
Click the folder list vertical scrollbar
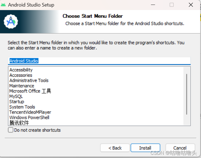(x=187, y=94)
